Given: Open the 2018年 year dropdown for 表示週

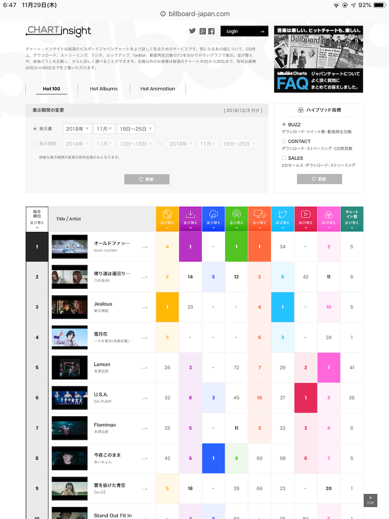Looking at the screenshot, I should pos(77,129).
